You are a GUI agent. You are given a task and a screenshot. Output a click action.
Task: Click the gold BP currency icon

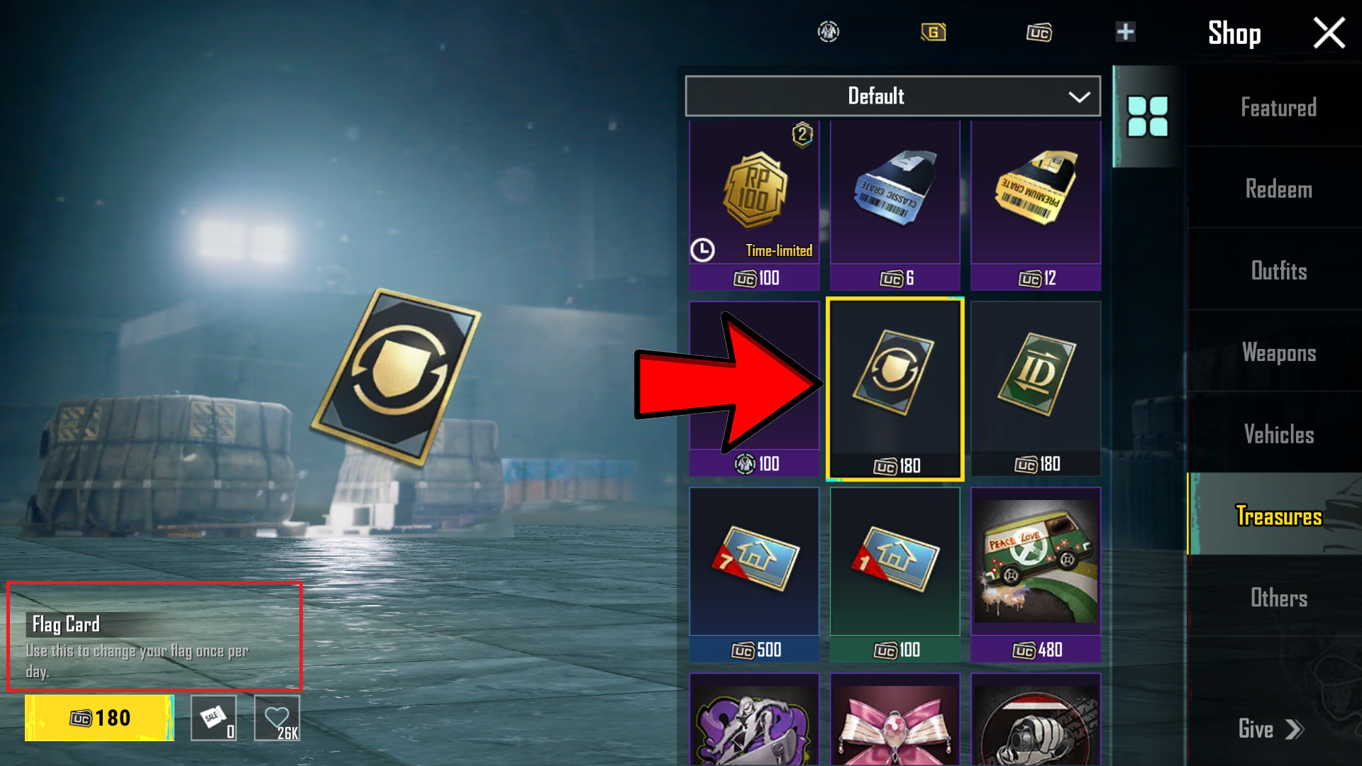[933, 32]
